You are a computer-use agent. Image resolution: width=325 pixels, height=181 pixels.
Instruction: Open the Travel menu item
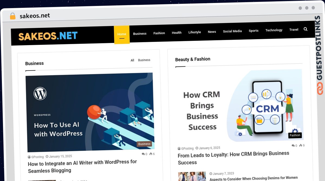294,29
